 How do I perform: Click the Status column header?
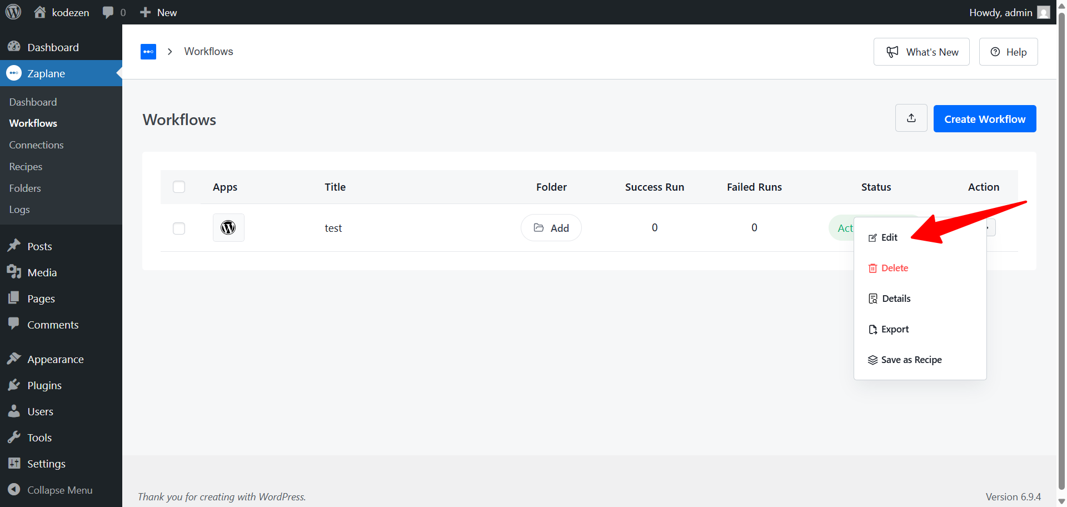coord(876,187)
